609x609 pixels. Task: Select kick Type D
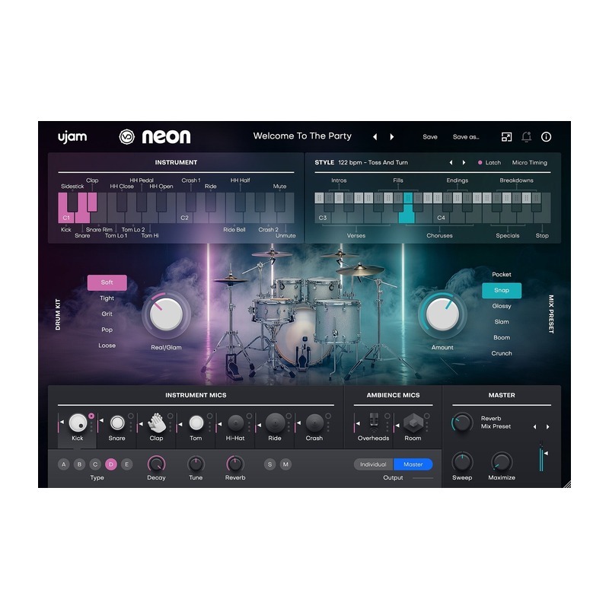[x=111, y=464]
